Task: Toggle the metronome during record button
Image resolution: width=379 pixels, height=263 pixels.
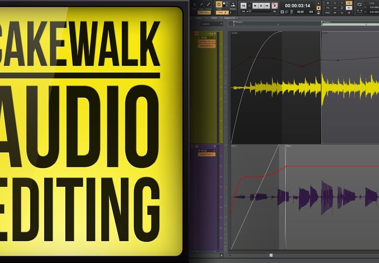Action: (x=319, y=8)
